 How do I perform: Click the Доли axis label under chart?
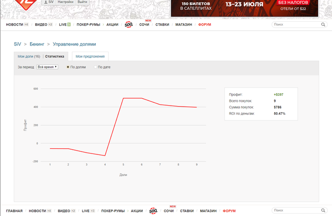[123, 175]
